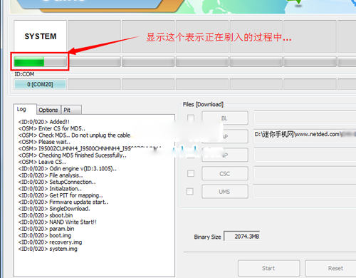Click the log line 'Enter CS for MD5..'
This screenshot has height=278, width=356.
tap(52, 128)
